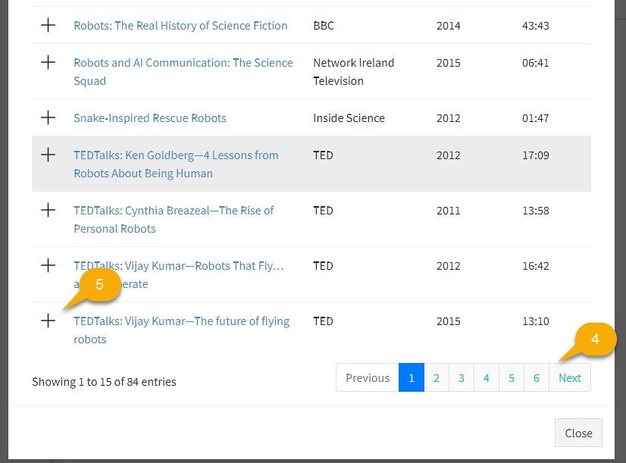626x463 pixels.
Task: Open Robots: The Real History of Science Fiction
Action: (x=180, y=26)
